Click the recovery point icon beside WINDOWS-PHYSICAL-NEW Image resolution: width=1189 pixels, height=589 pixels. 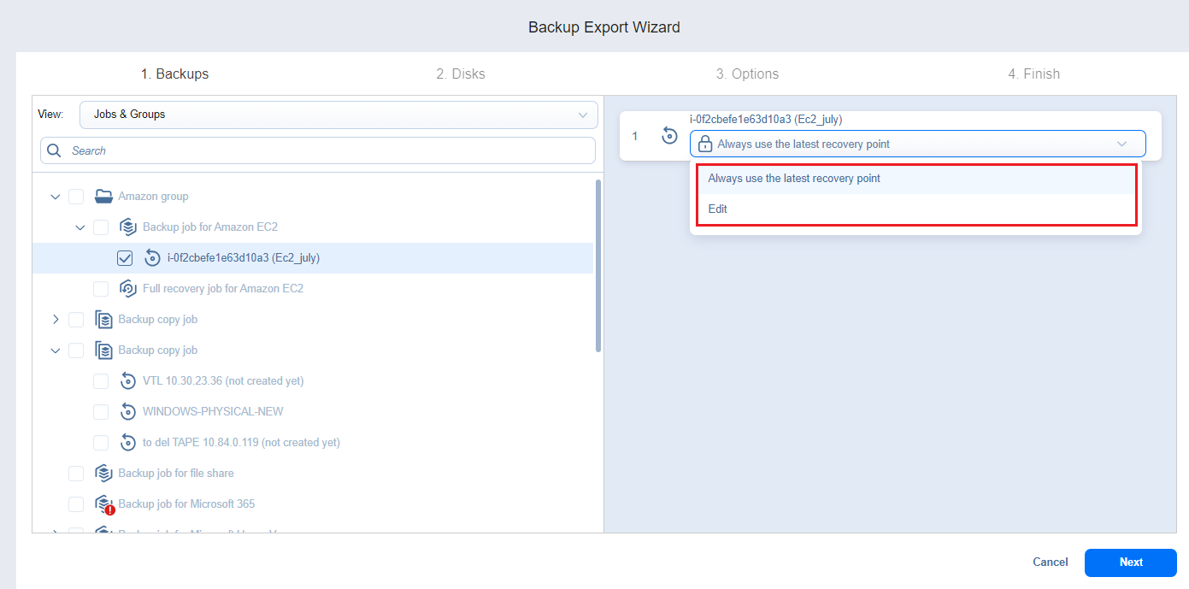[x=128, y=412]
